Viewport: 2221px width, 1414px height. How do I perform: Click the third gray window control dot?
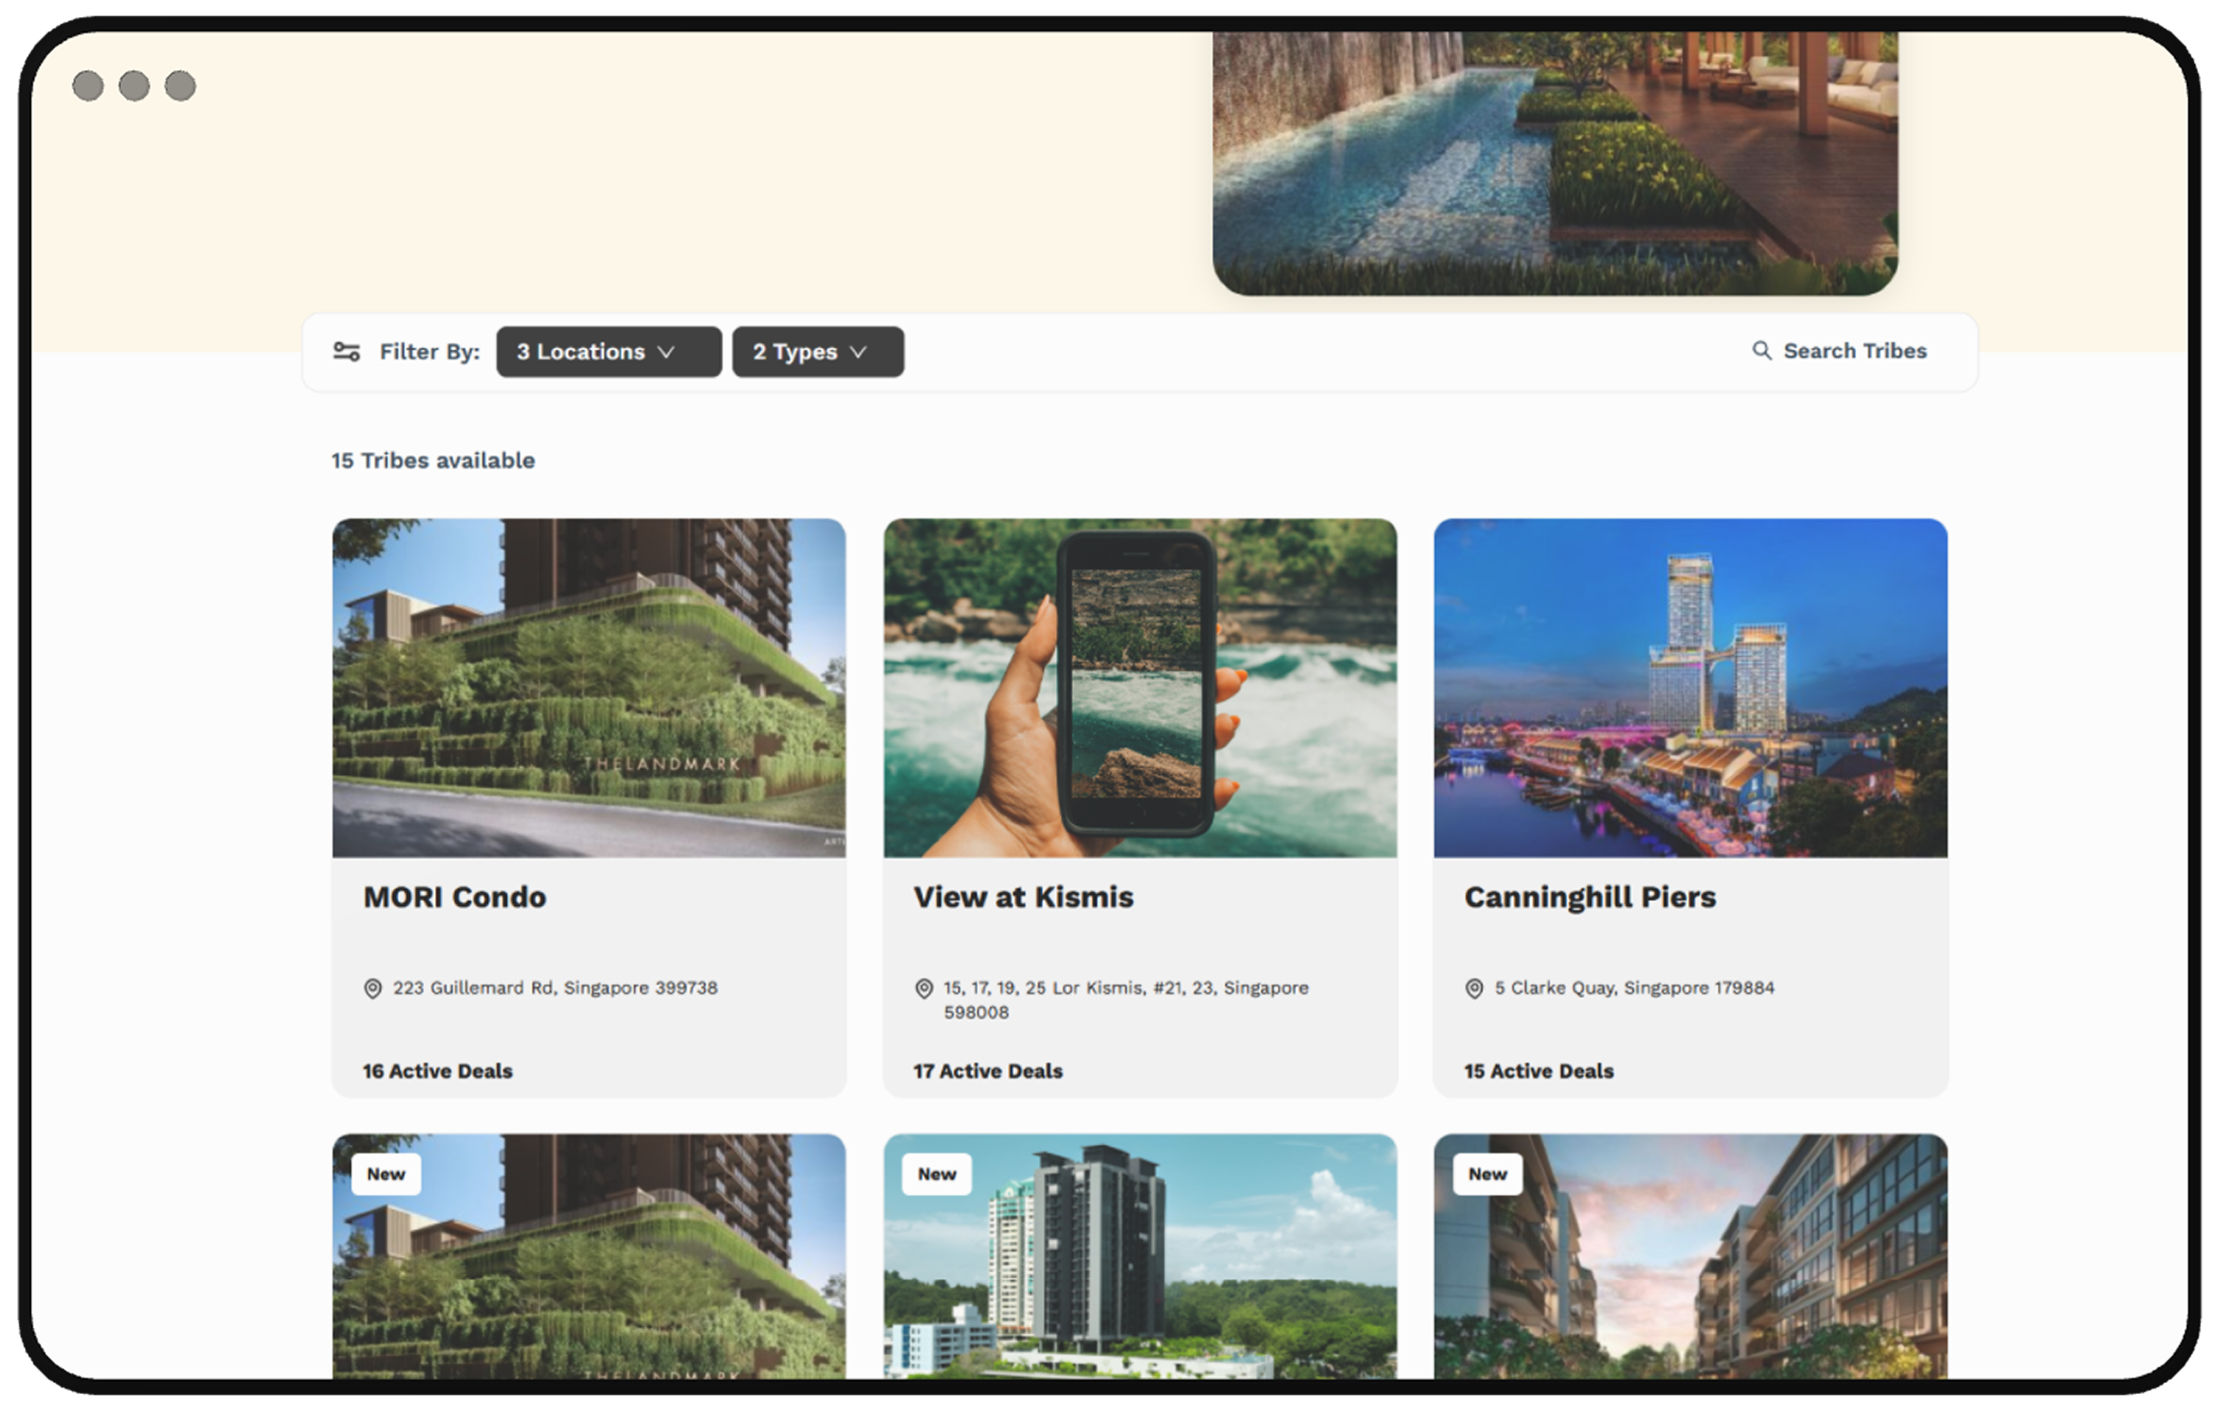click(x=180, y=86)
